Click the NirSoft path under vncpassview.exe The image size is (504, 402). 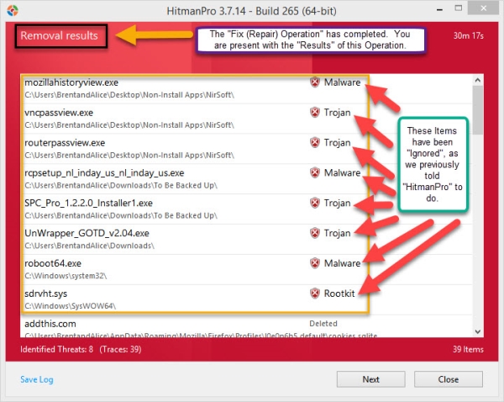129,124
